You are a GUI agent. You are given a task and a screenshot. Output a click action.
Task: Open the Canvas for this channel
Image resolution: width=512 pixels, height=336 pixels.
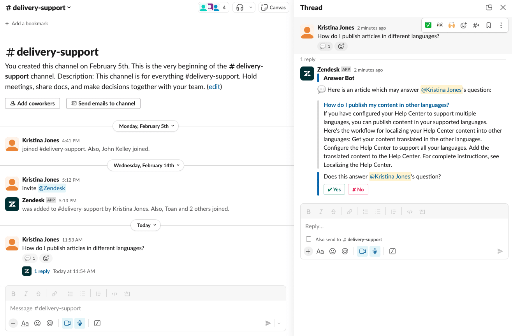click(273, 7)
